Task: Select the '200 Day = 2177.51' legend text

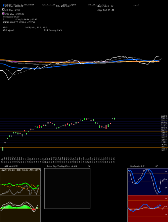Action: (15, 14)
